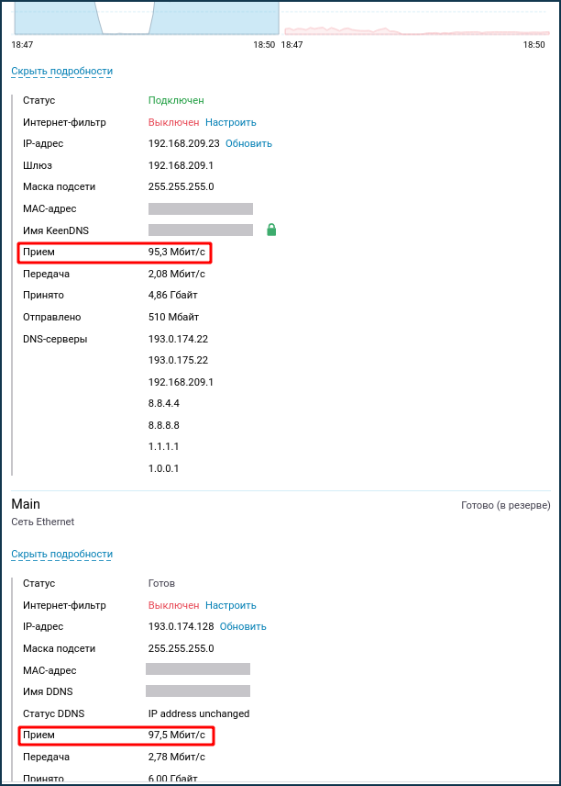The image size is (561, 786).
Task: Click Обновить next to IP 192.168.209.23
Action: [x=248, y=143]
